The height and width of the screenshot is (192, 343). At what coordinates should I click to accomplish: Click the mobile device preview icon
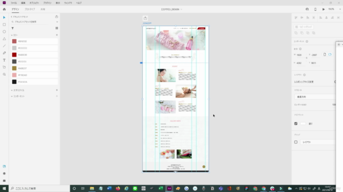click(315, 10)
